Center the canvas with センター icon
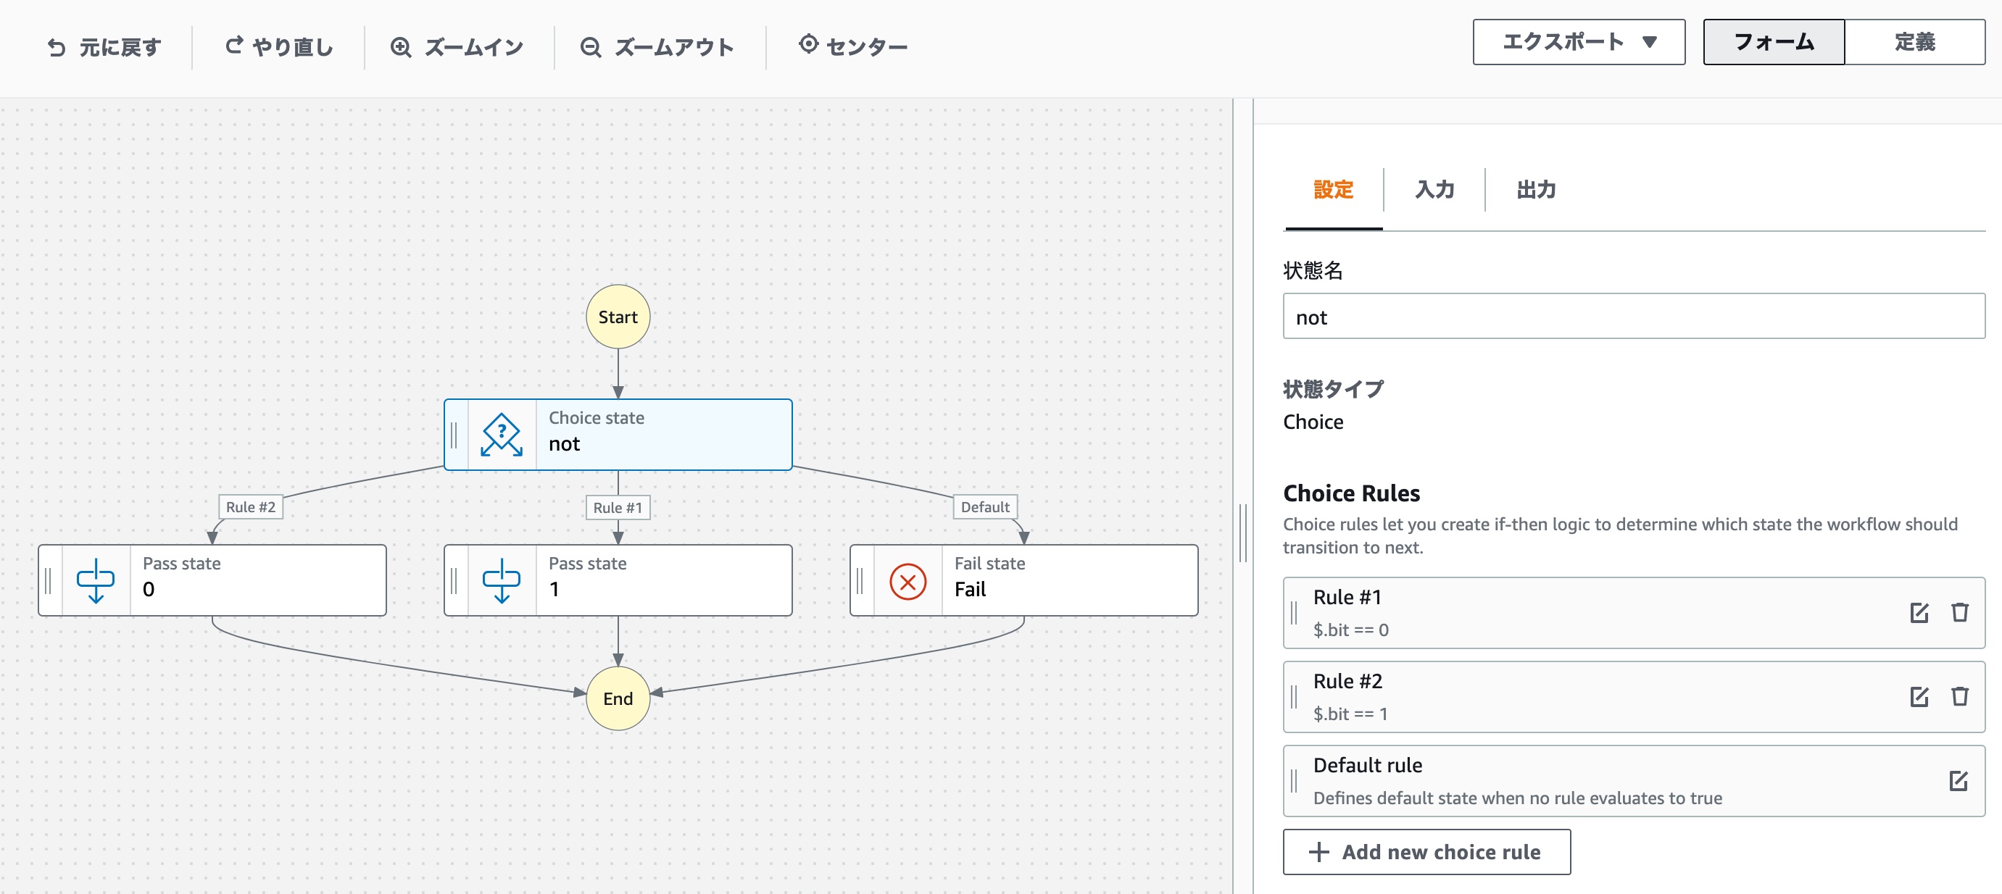The width and height of the screenshot is (2002, 894). 808,45
